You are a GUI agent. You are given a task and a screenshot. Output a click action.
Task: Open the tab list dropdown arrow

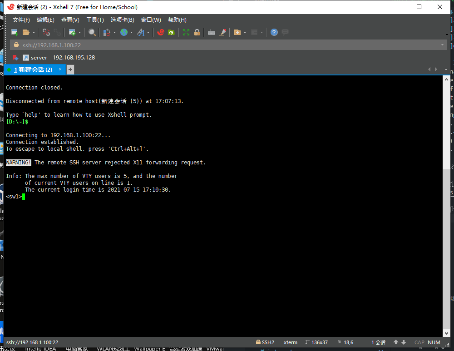point(446,69)
